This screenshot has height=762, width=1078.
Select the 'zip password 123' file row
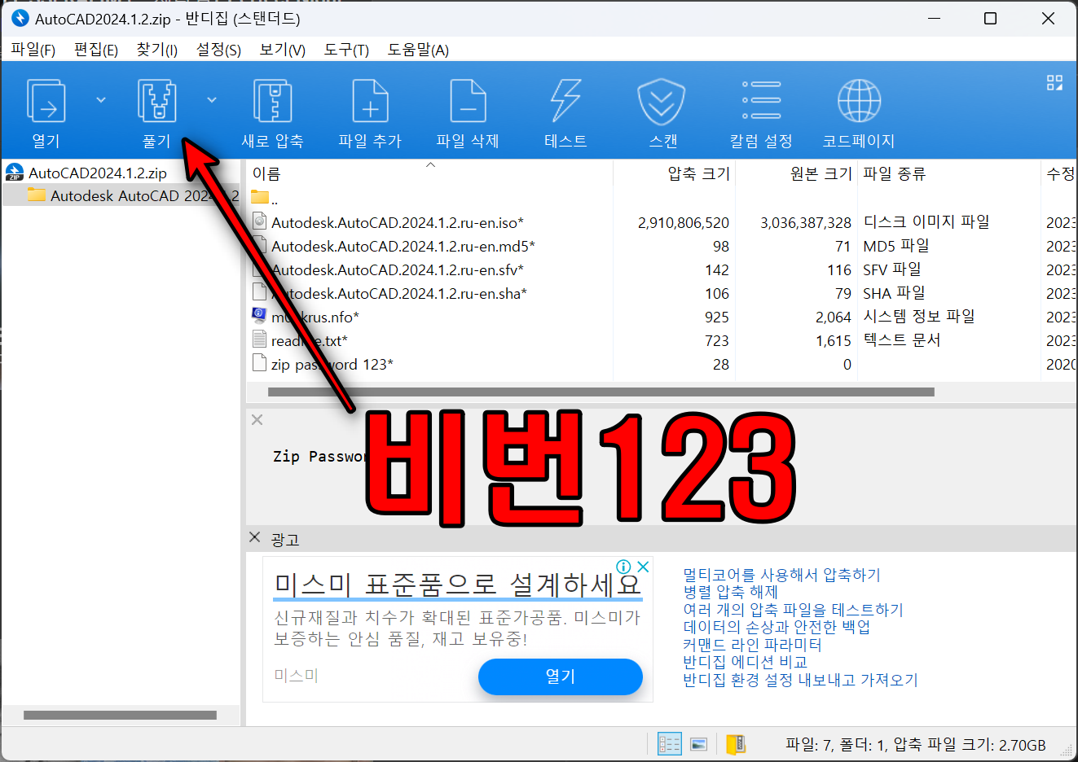pos(332,364)
